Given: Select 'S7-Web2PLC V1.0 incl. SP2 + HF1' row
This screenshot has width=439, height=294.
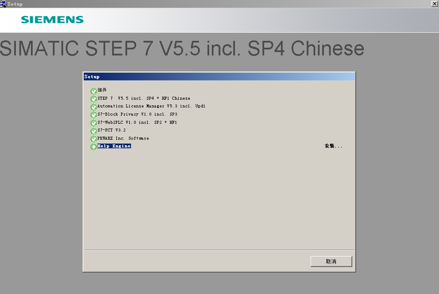Looking at the screenshot, I should point(137,122).
